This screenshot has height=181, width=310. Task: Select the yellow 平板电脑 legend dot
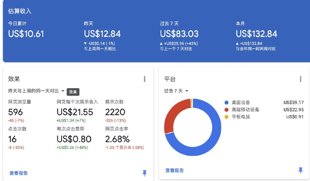click(x=227, y=117)
